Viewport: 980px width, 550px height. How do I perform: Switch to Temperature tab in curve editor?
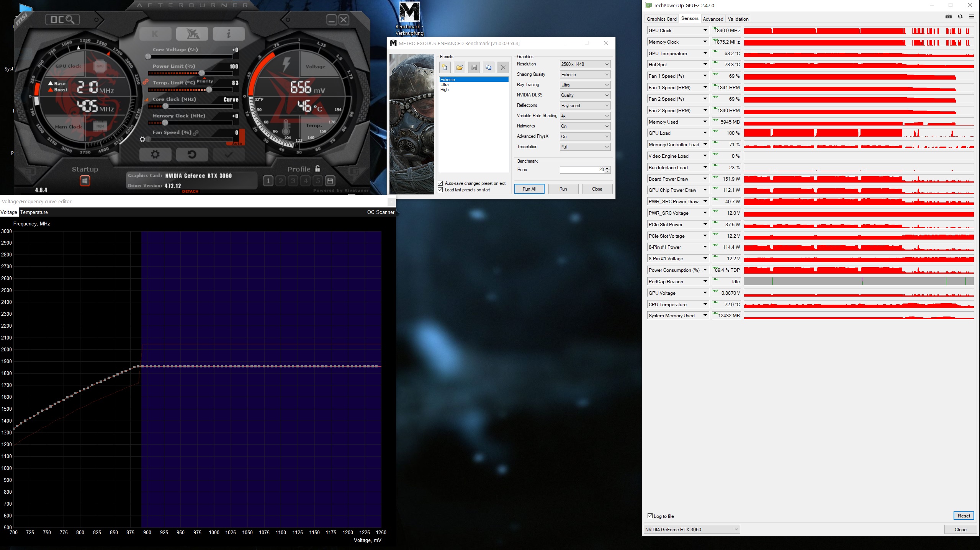(34, 212)
